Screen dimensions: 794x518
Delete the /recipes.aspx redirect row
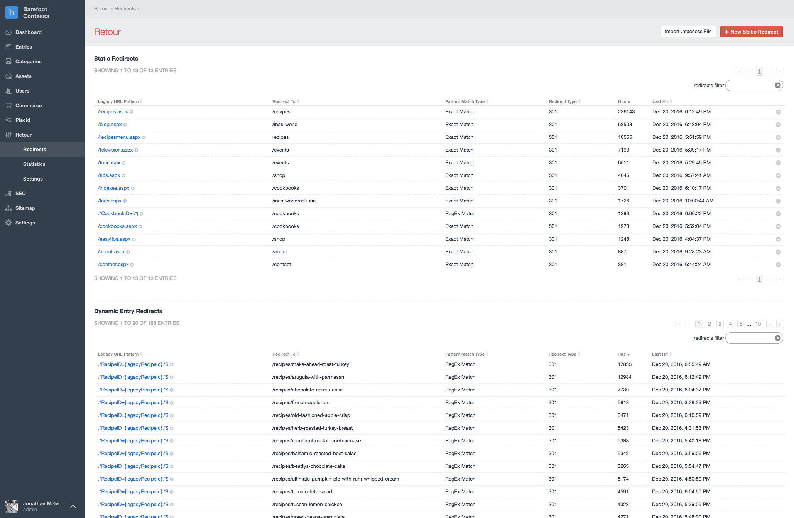778,112
